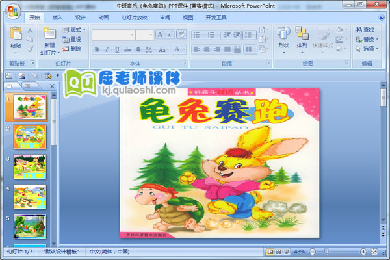Fit slide to current window icon
390x260 pixels.
click(x=374, y=252)
